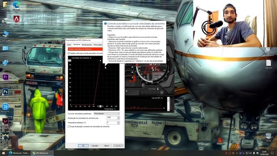Open Adobe Photoshop desktop shortcut
The width and height of the screenshot is (277, 156).
point(6,92)
